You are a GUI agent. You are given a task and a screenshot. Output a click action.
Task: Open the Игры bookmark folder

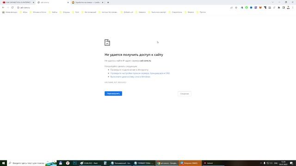(24, 12)
